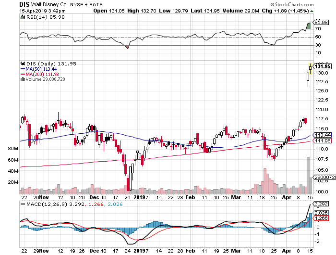Select the red MA(200) line swatch in legend
Viewport: 336px width, 255px height.
tap(23, 74)
